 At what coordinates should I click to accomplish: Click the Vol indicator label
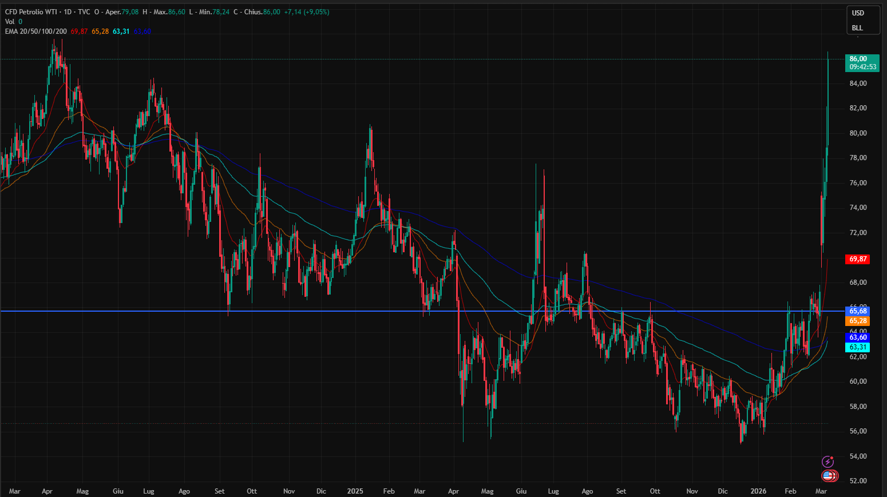click(x=10, y=22)
